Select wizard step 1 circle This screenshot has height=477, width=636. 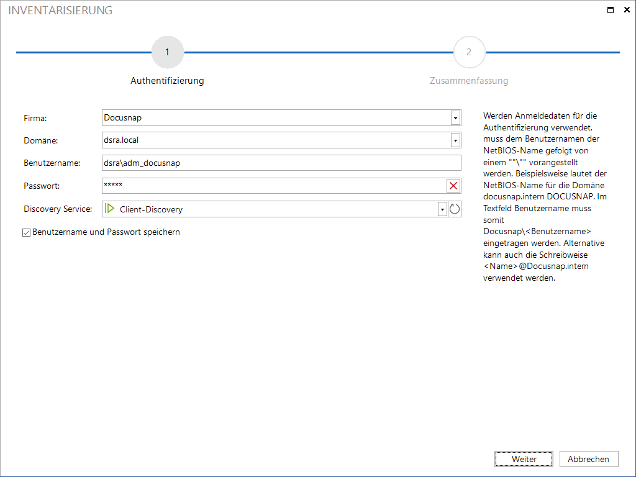(x=168, y=52)
